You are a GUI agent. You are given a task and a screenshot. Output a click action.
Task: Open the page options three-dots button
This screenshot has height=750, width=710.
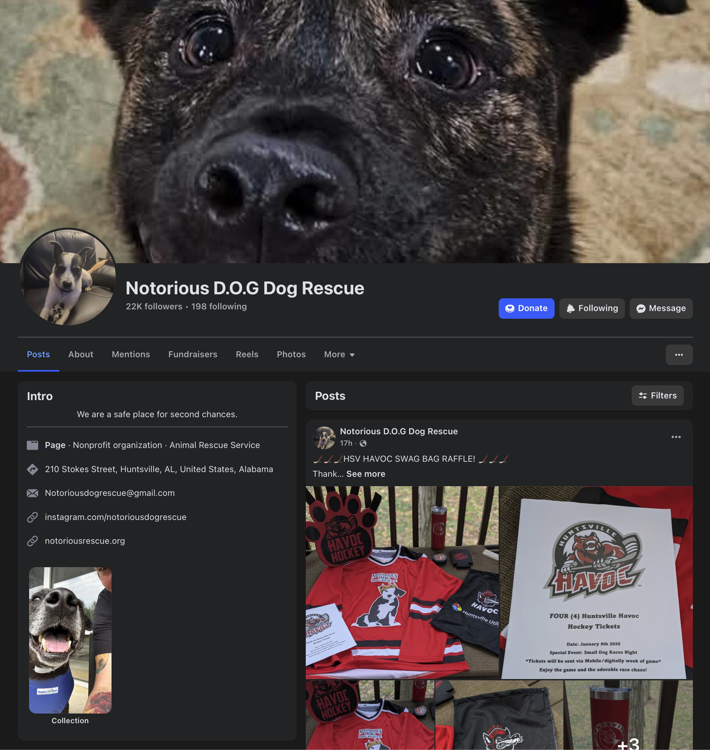[679, 355]
